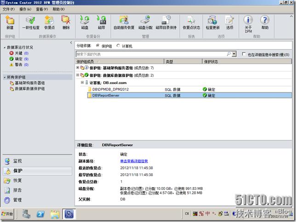This screenshot has width=296, height=222.
Task: Click the 删除 delete icon in ribbon
Action: [x=66, y=22]
